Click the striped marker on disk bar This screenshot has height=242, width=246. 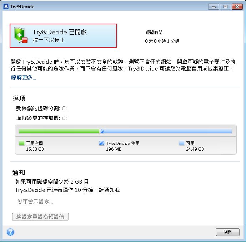pyautogui.click(x=102, y=131)
